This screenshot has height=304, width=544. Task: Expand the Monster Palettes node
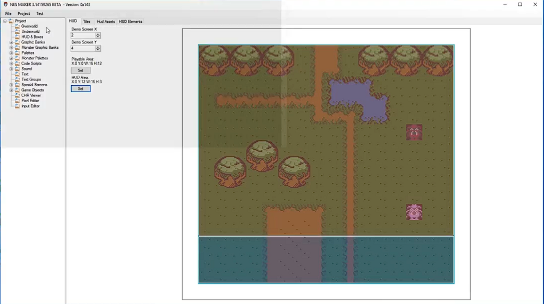tap(11, 58)
